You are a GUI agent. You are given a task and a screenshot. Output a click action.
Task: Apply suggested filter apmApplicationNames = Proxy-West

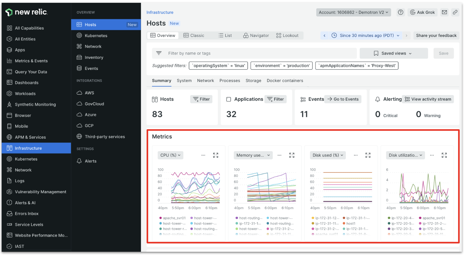pos(357,66)
